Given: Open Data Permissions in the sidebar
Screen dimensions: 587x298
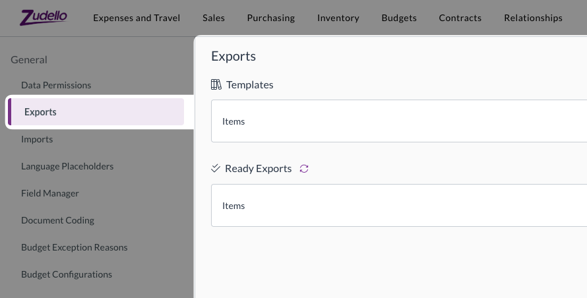Looking at the screenshot, I should click(x=56, y=85).
